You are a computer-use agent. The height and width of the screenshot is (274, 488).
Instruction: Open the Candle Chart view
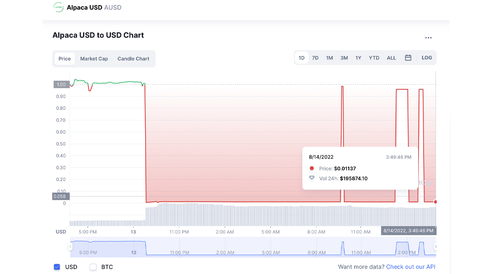tap(133, 59)
